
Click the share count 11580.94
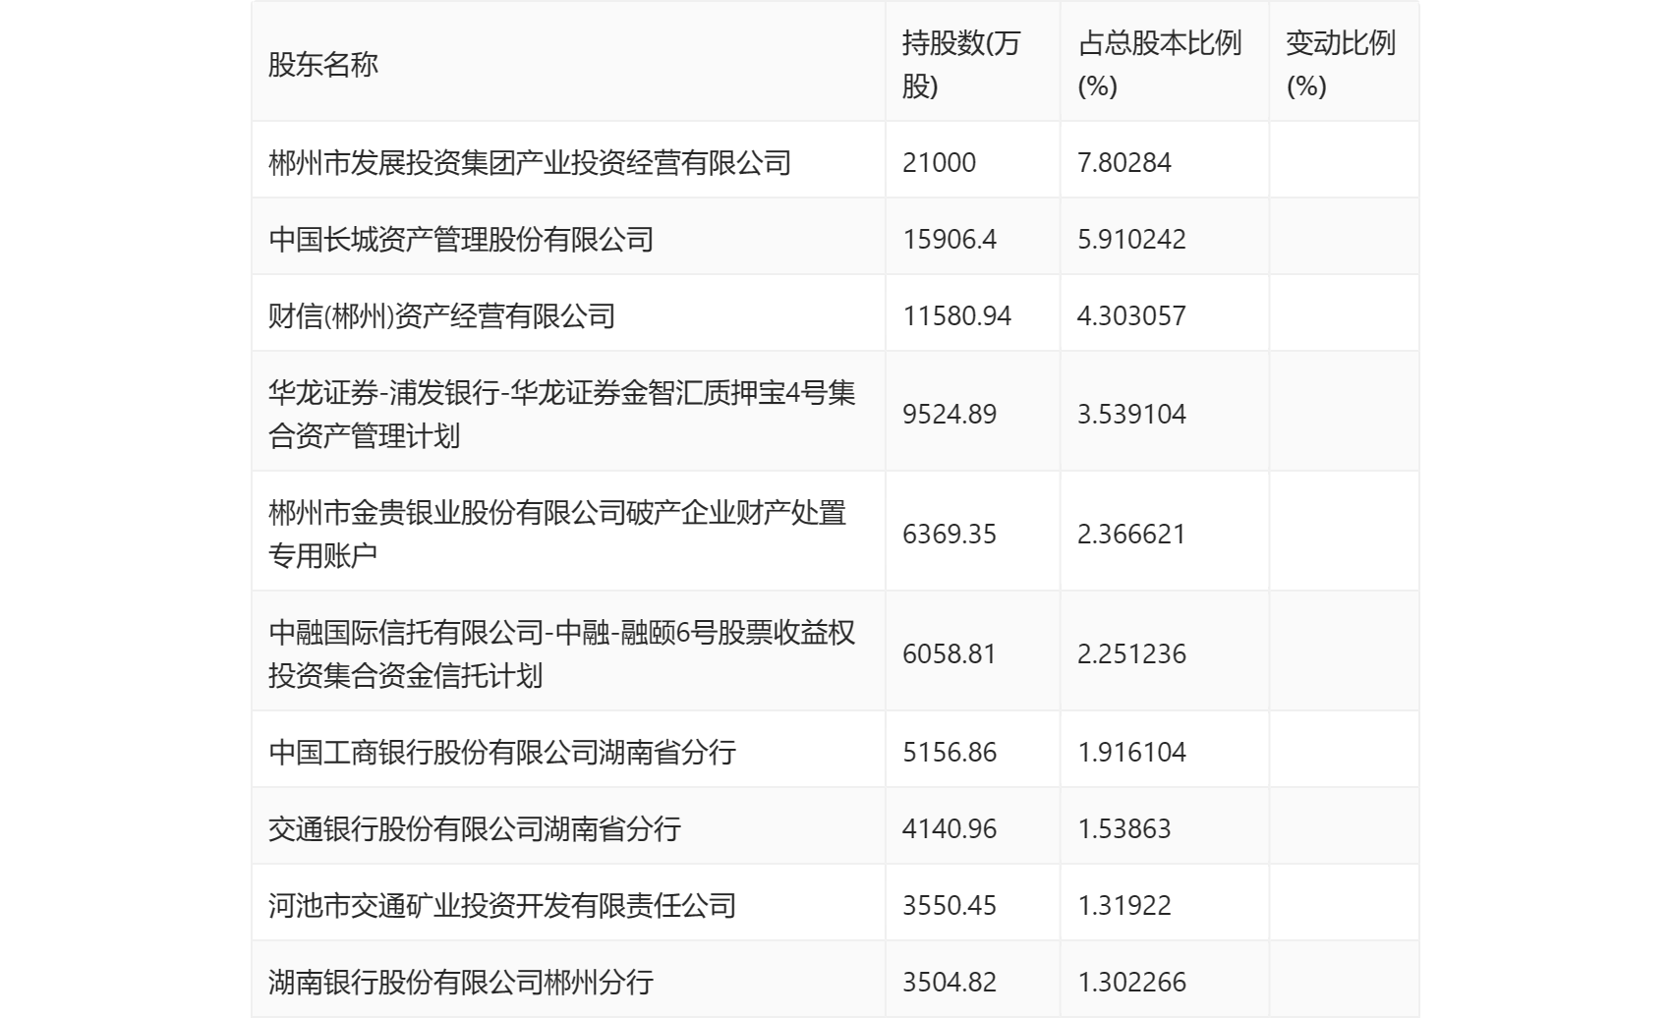[956, 315]
